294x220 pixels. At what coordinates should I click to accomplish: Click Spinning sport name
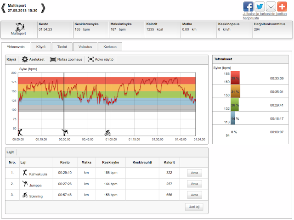pyautogui.click(x=36, y=197)
